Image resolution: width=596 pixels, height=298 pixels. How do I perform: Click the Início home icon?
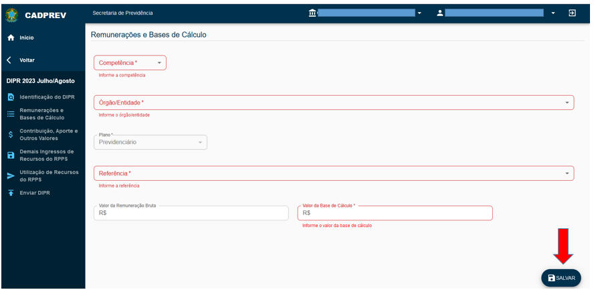[11, 38]
